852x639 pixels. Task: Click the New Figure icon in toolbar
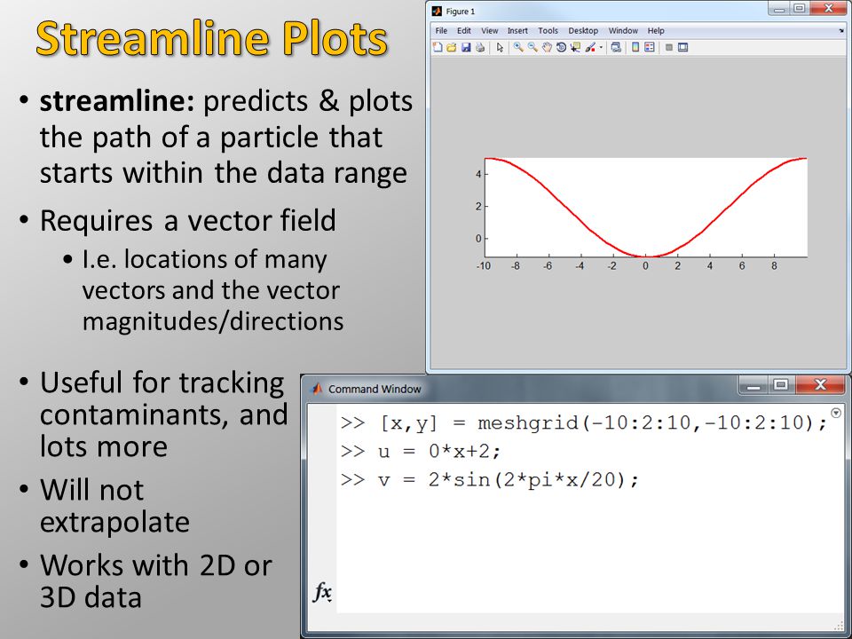(438, 47)
